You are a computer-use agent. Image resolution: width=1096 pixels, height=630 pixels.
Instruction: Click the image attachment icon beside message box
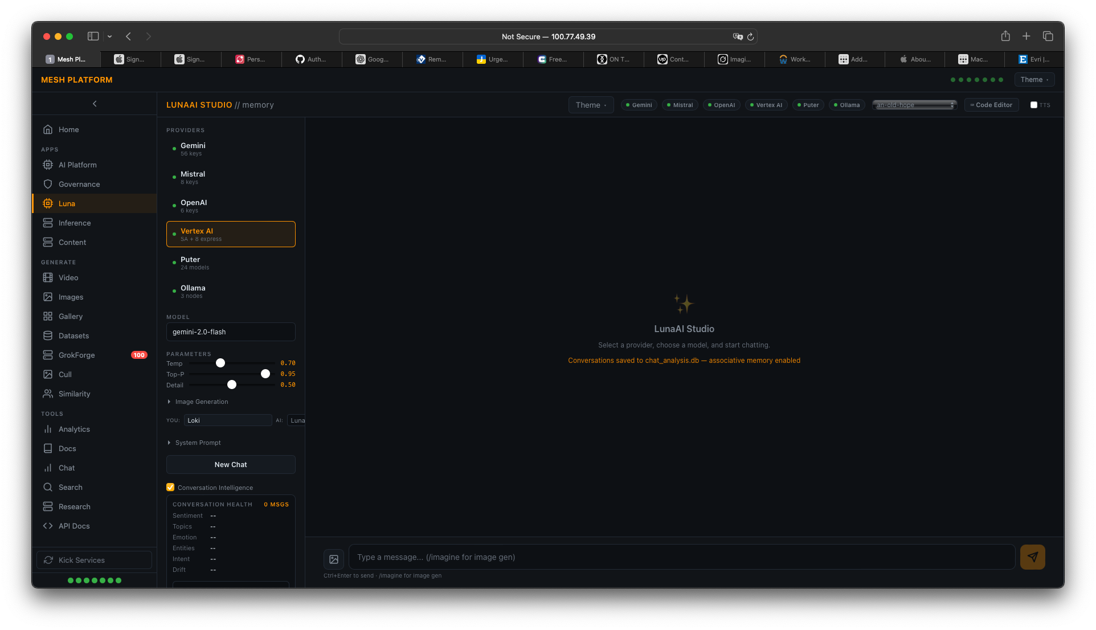tap(334, 559)
